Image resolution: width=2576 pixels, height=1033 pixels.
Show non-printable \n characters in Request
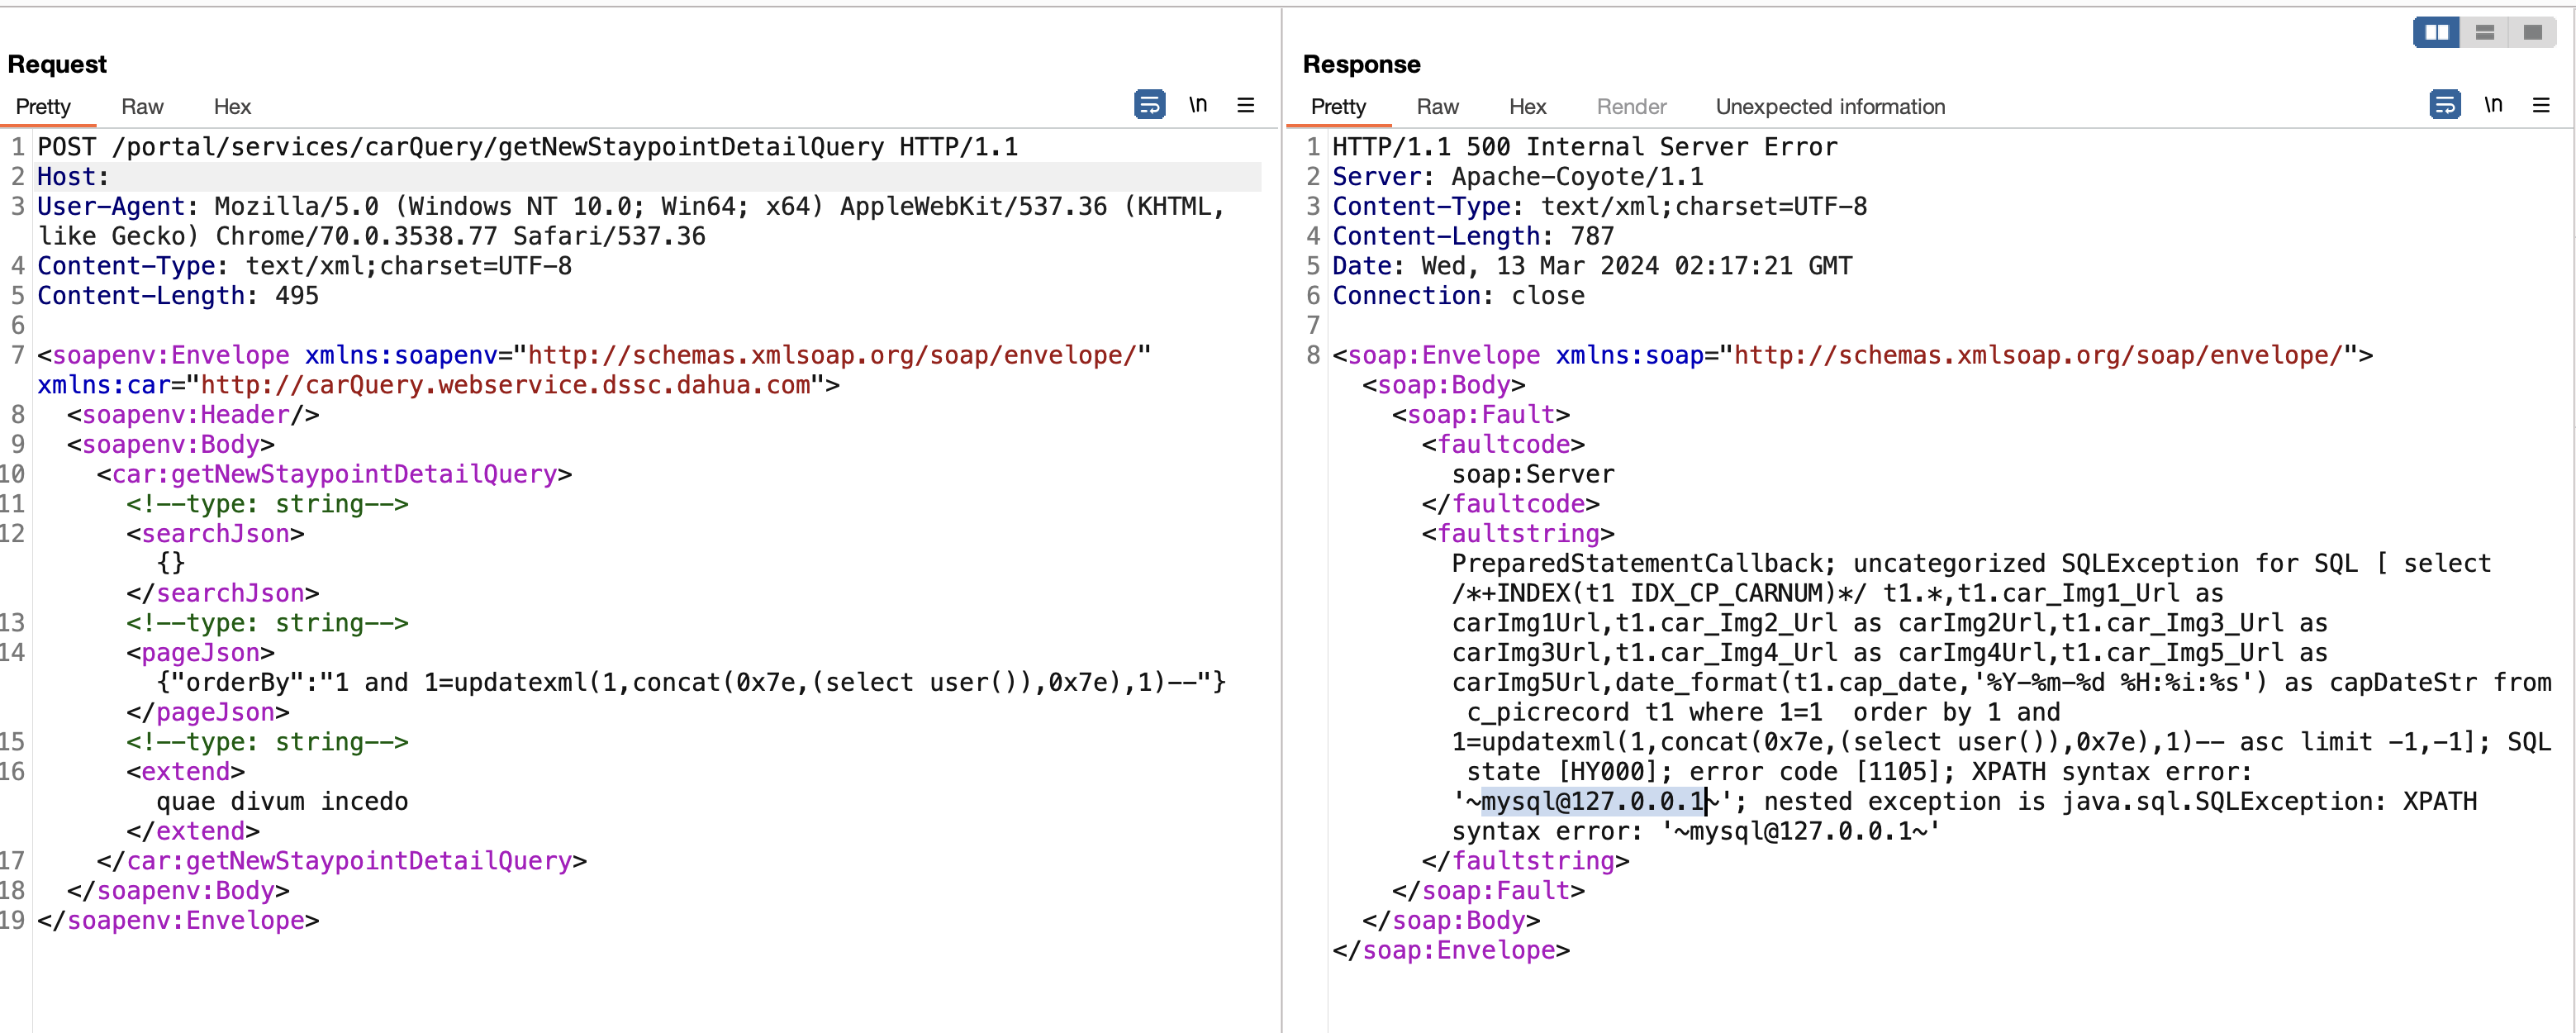click(x=1198, y=105)
